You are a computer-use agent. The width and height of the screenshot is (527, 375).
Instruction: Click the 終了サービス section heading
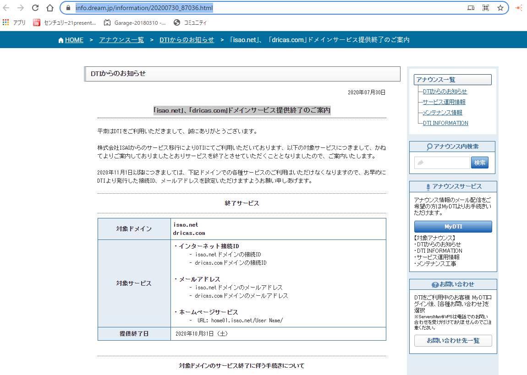242,203
